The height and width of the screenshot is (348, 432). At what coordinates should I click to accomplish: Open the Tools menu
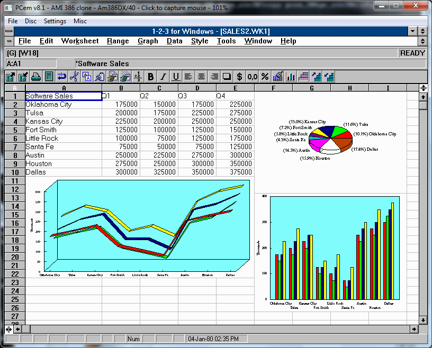tap(226, 41)
